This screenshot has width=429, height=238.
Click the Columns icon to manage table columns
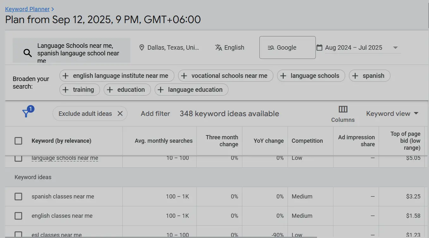click(343, 109)
